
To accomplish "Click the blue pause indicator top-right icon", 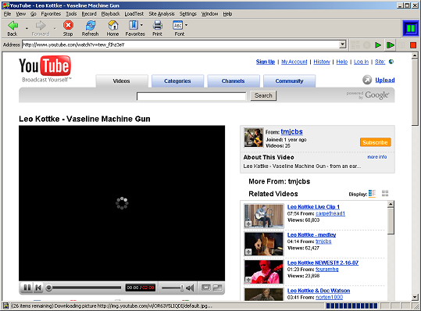I will (411, 28).
